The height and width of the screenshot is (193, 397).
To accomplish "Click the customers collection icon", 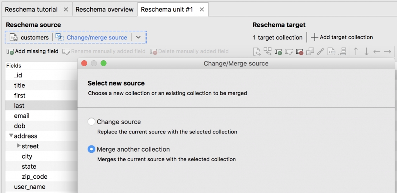I will coord(14,38).
